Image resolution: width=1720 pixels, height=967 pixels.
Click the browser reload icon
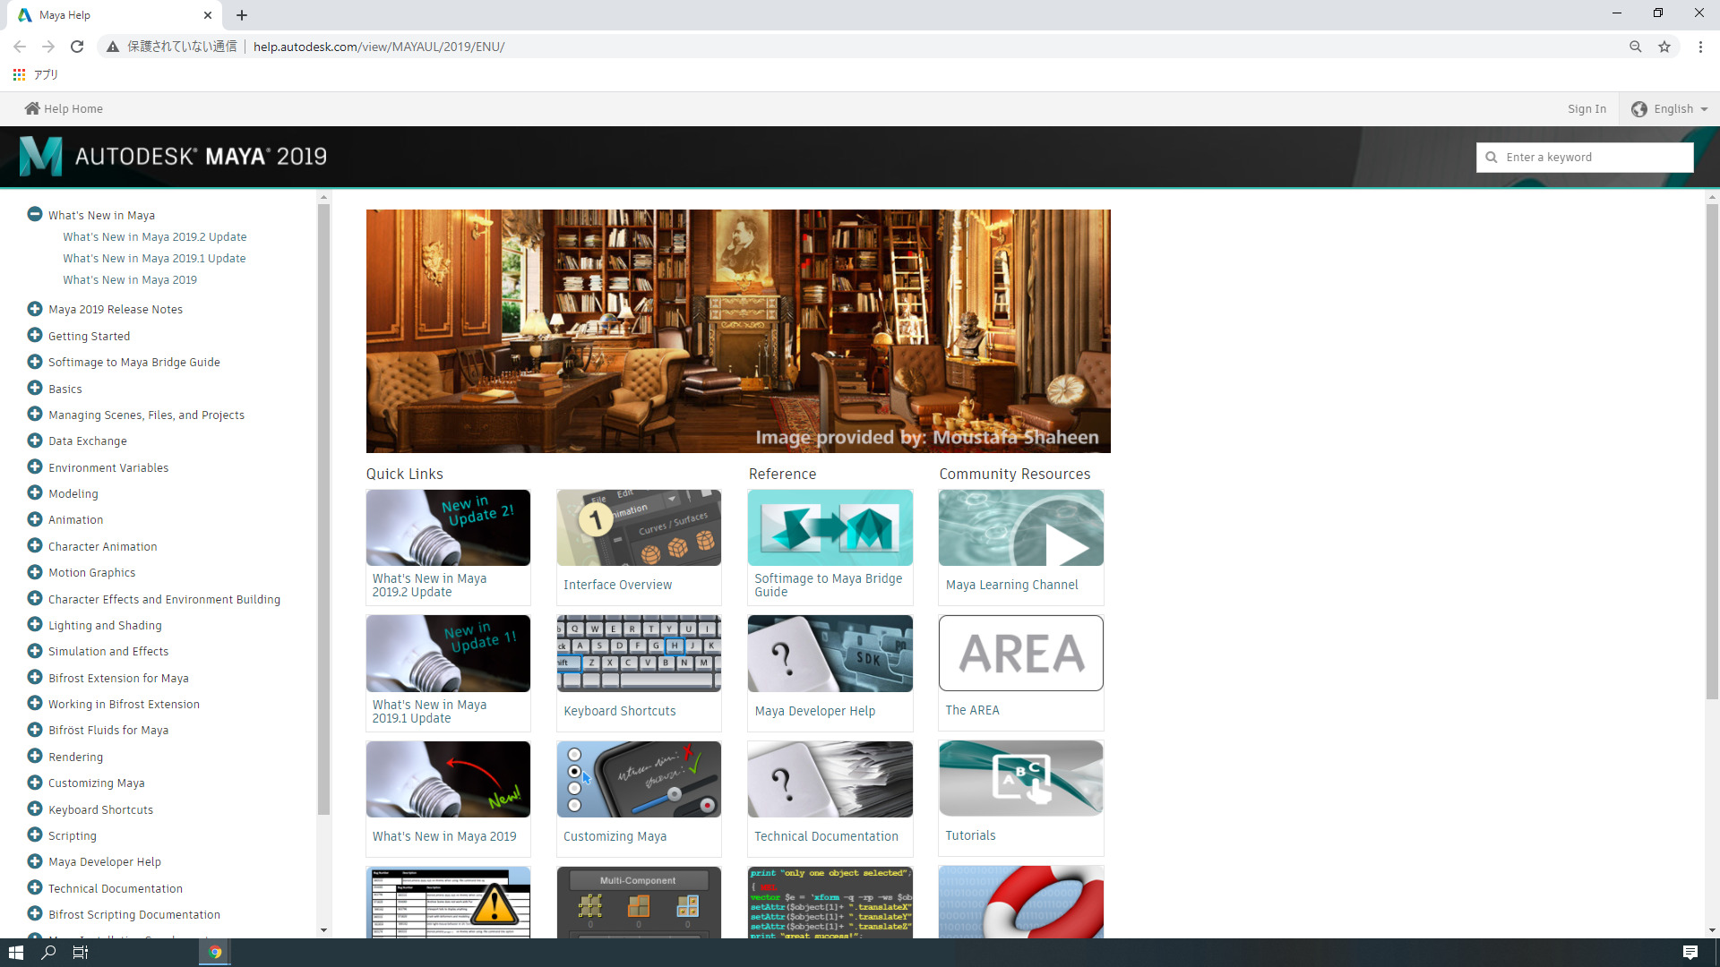(x=77, y=47)
